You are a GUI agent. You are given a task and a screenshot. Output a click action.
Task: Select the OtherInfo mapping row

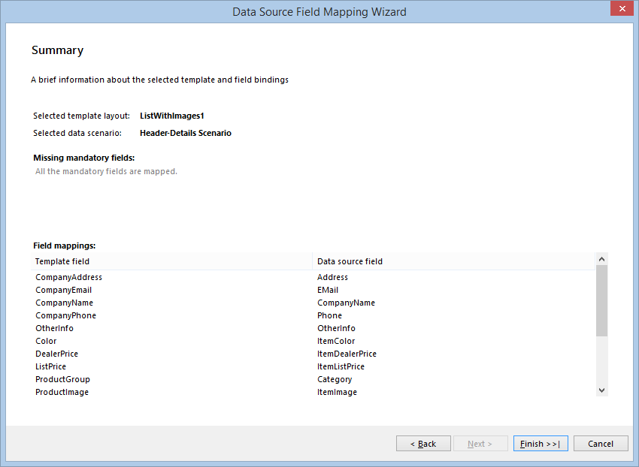pos(54,328)
